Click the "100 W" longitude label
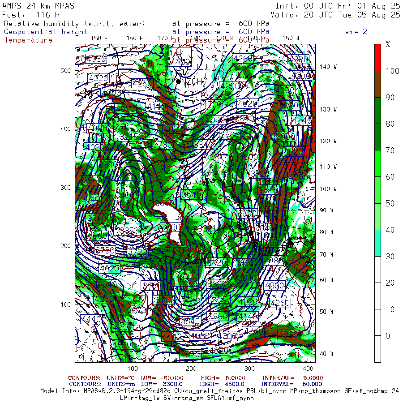Screen dimensions: 403x403 328,189
